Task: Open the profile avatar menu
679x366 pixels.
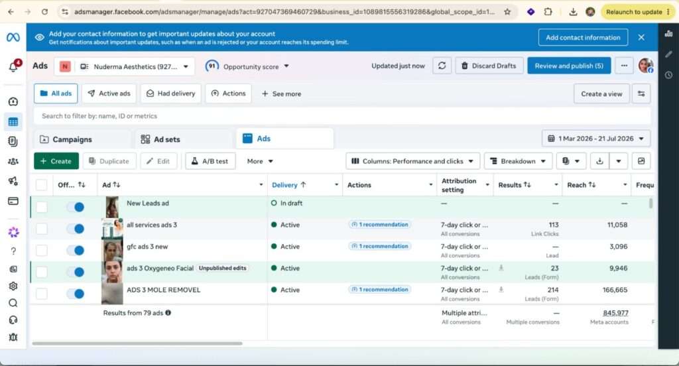Action: pos(646,66)
